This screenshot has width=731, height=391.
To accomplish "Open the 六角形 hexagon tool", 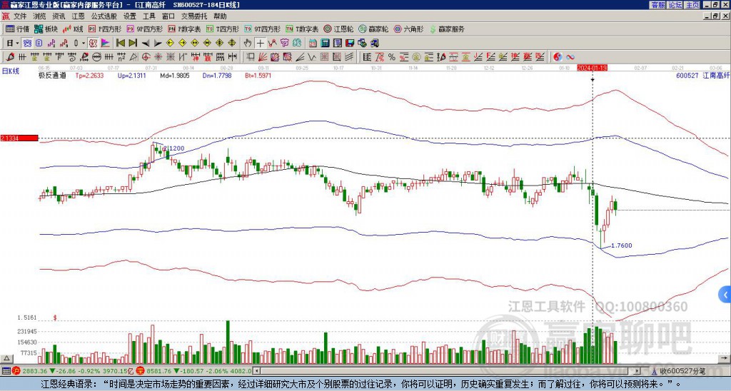I will click(408, 29).
